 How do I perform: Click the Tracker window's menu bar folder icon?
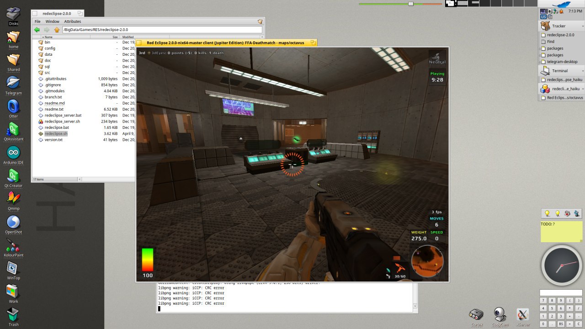(x=260, y=21)
